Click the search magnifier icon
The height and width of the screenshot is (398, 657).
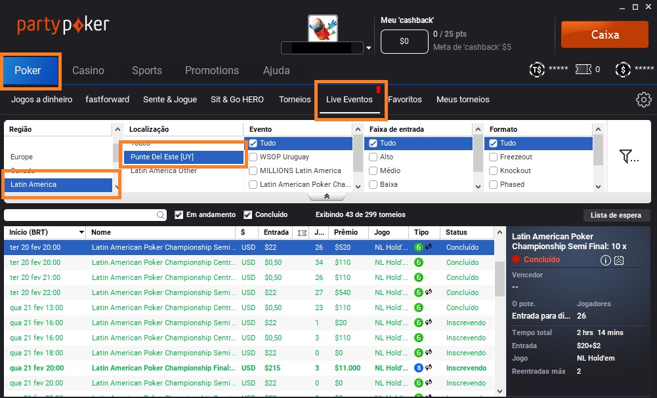tap(161, 214)
